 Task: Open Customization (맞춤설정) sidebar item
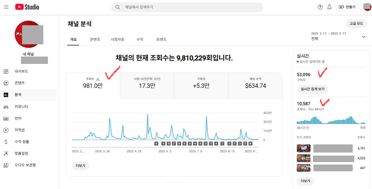(x=21, y=153)
